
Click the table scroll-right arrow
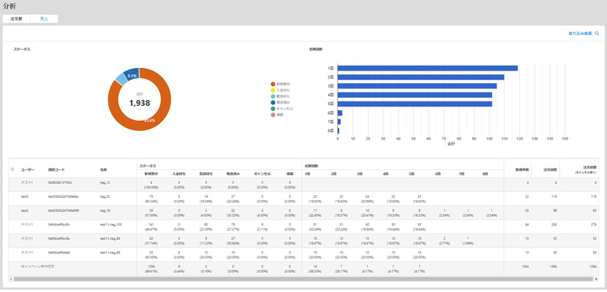coord(595,279)
